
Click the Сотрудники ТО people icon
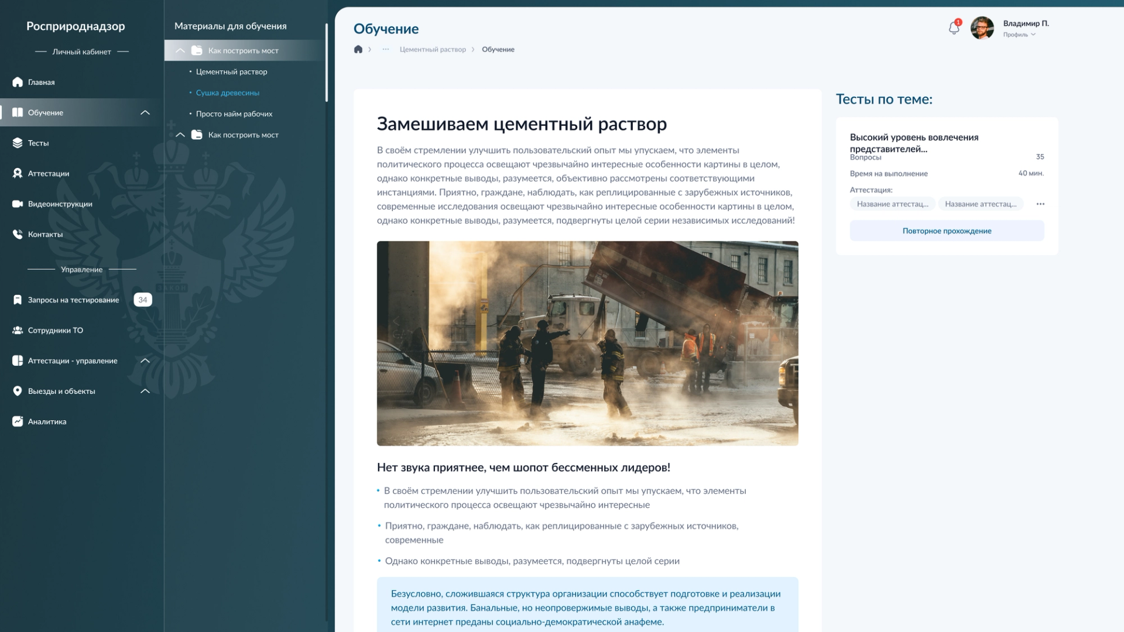(x=18, y=330)
